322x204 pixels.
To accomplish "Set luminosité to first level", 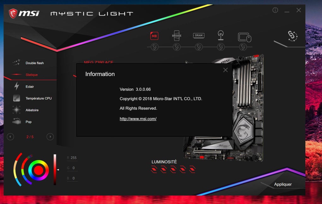I will [154, 169].
